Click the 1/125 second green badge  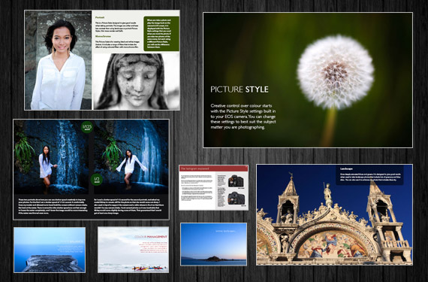point(87,127)
